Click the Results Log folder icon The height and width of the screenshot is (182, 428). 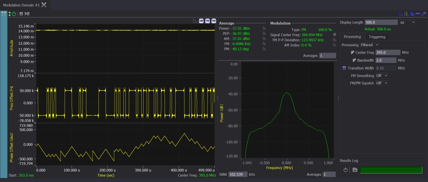[x=354, y=170]
